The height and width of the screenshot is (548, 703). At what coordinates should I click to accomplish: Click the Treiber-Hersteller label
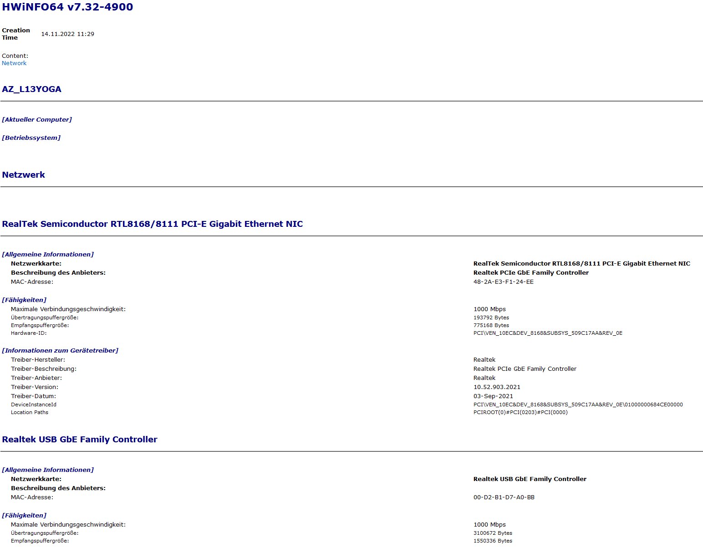(38, 360)
